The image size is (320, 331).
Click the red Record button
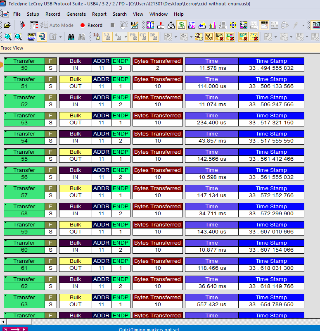[91, 25]
